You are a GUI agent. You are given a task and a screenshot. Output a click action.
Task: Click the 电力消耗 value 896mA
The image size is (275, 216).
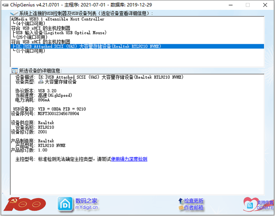(x=44, y=100)
